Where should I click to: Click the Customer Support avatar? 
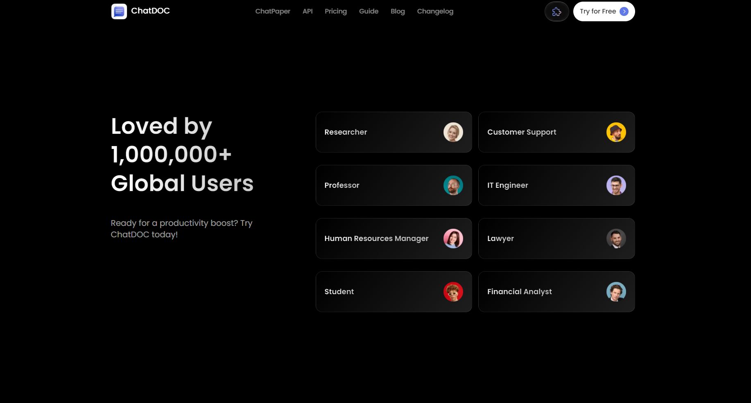pyautogui.click(x=616, y=132)
